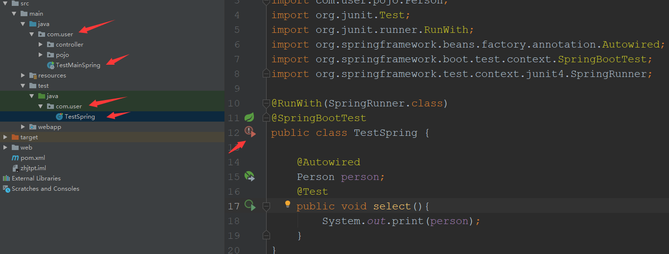Click the Scratches and Consoles icon
669x254 pixels.
(6, 189)
